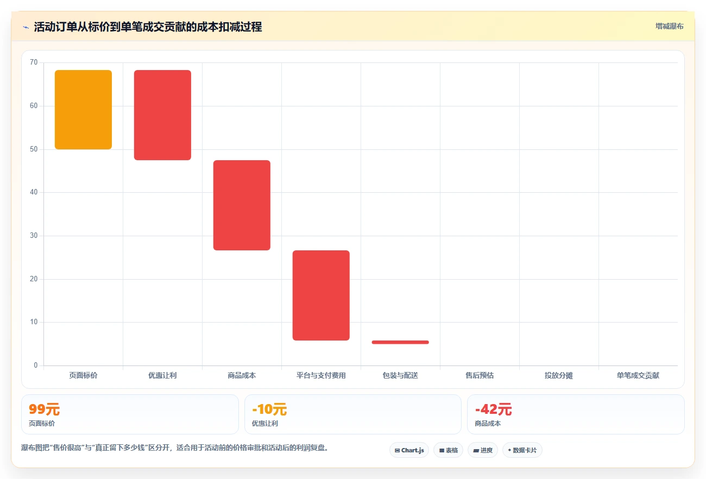Click the y-axis label 50

pos(34,149)
